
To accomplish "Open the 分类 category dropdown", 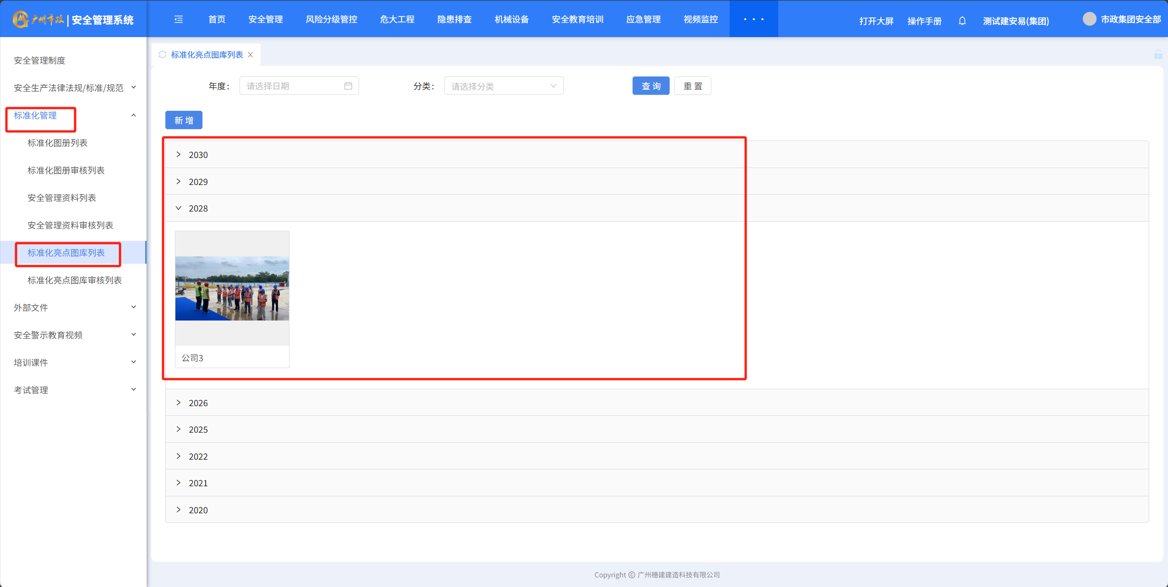I will tap(503, 86).
